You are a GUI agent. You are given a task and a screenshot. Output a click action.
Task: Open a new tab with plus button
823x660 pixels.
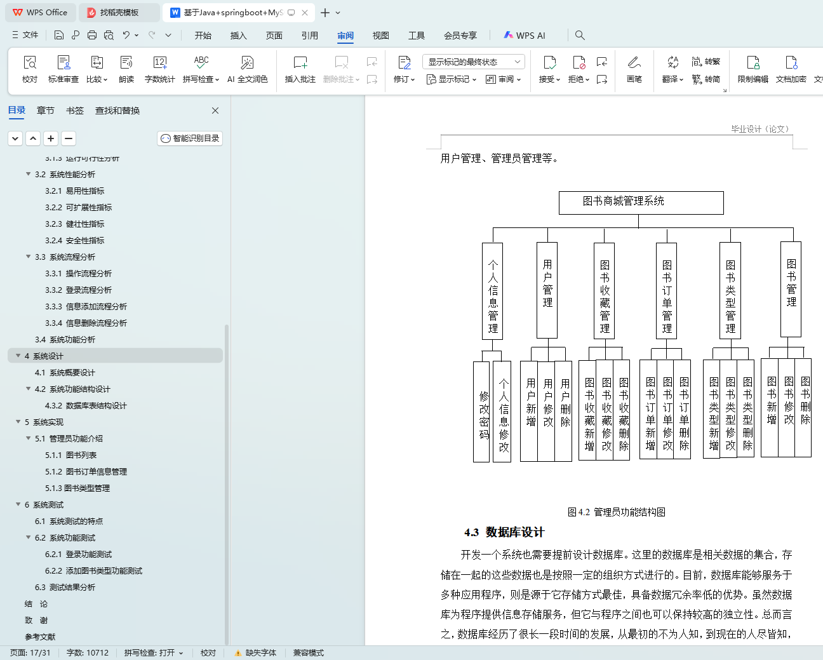(325, 13)
